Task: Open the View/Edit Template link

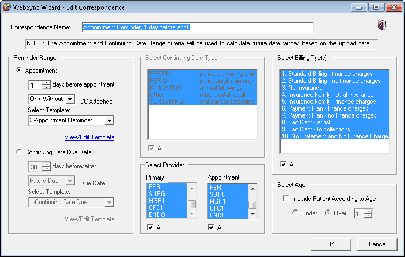Action: (x=89, y=137)
